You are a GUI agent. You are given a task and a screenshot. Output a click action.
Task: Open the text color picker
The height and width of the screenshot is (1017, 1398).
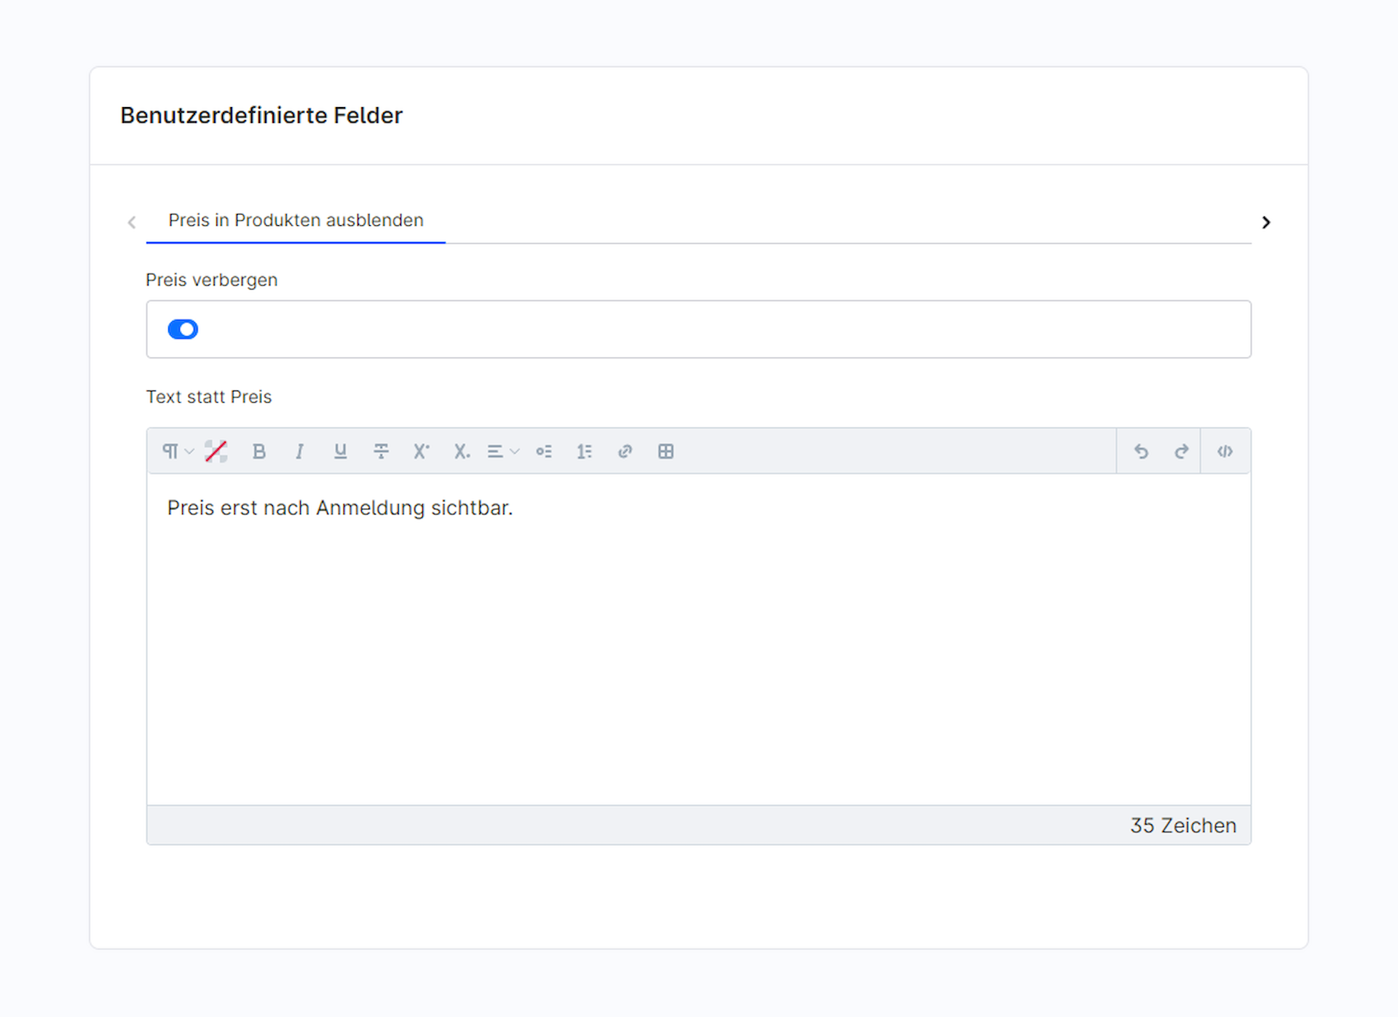216,452
